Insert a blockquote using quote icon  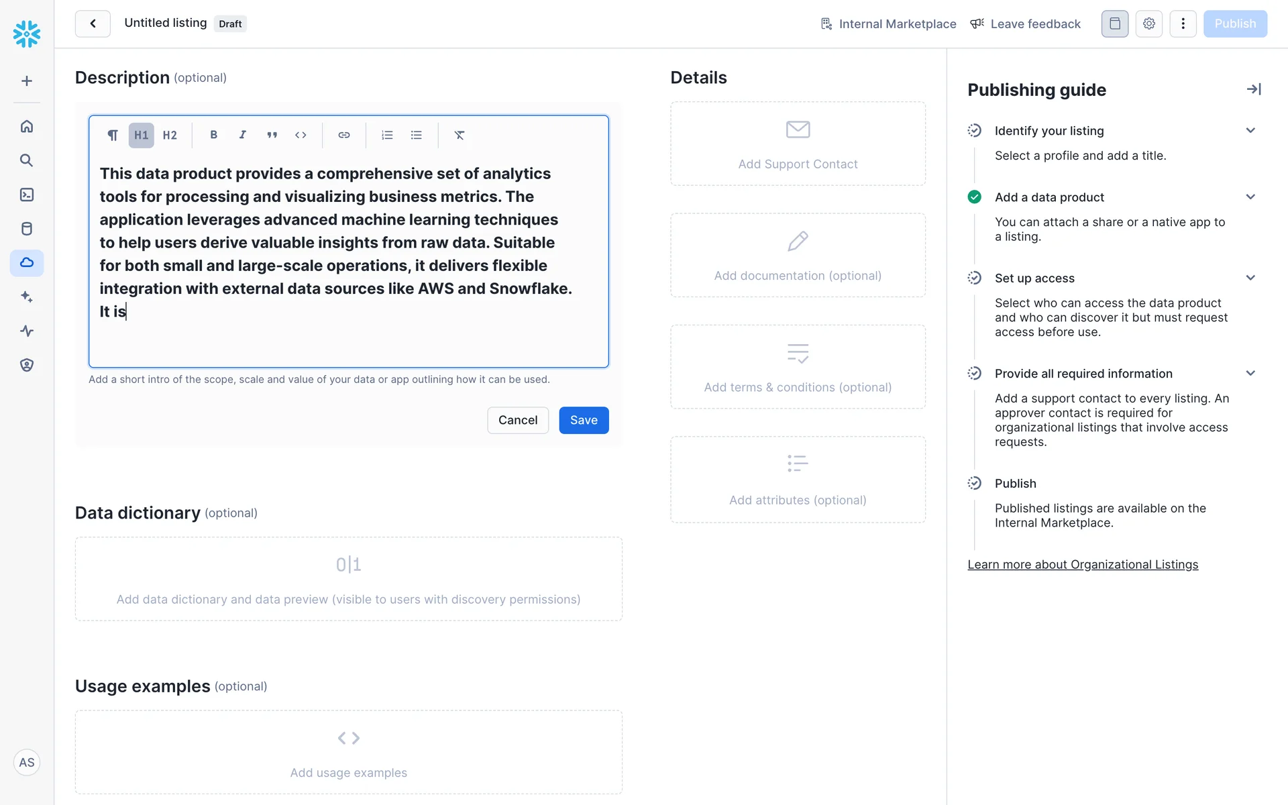click(272, 135)
